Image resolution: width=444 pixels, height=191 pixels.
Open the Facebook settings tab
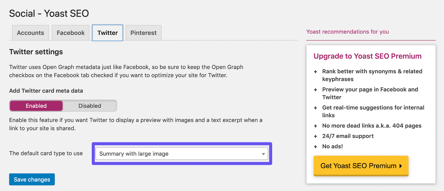tap(70, 33)
